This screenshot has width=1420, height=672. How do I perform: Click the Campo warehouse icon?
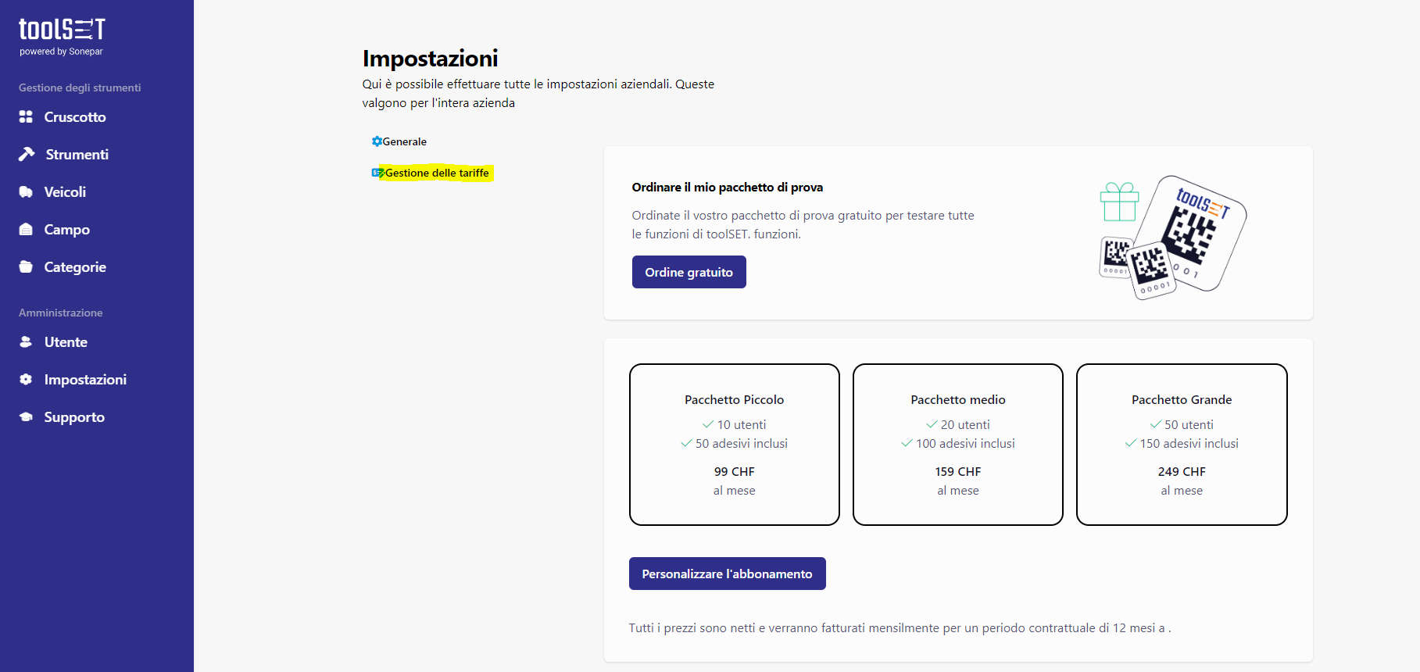click(x=26, y=229)
